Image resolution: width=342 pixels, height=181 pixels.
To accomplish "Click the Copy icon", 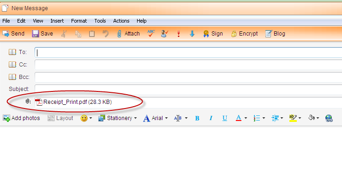I will (78, 34).
